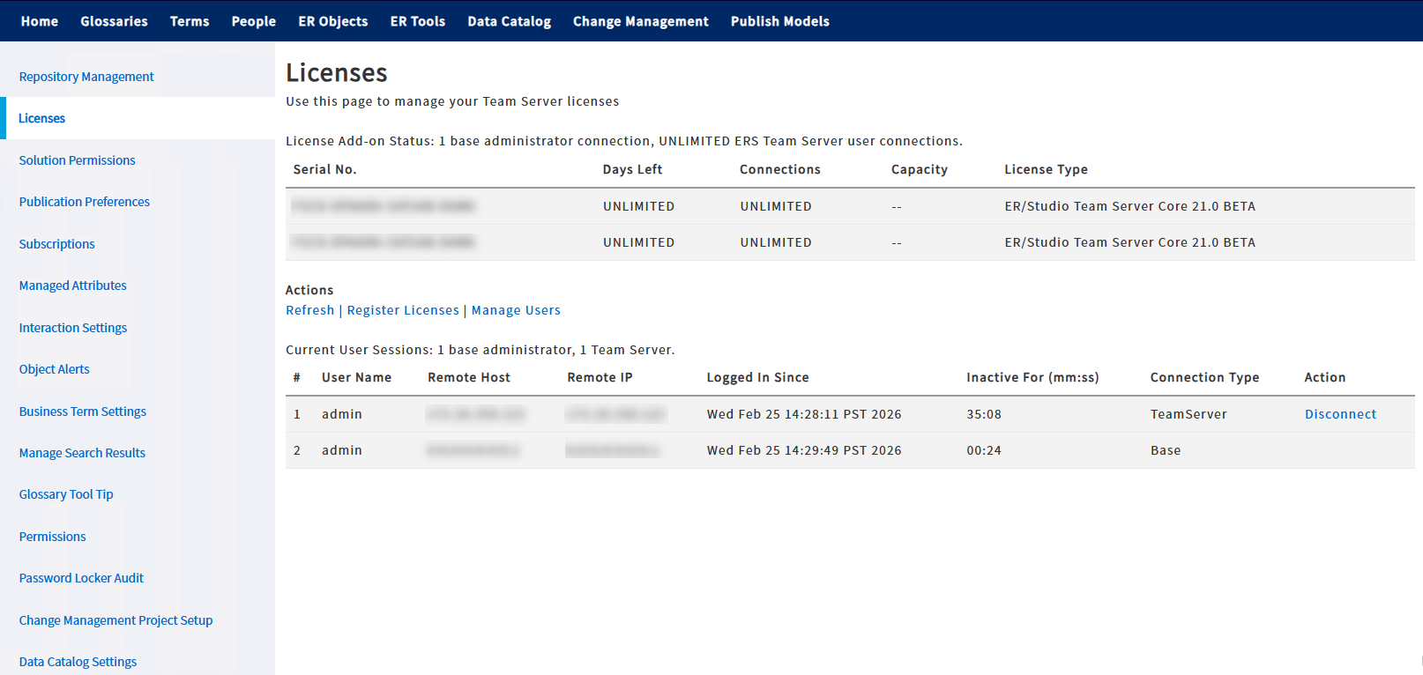Open Data Catalog Settings in the sidebar
This screenshot has height=675, width=1423.
point(78,662)
